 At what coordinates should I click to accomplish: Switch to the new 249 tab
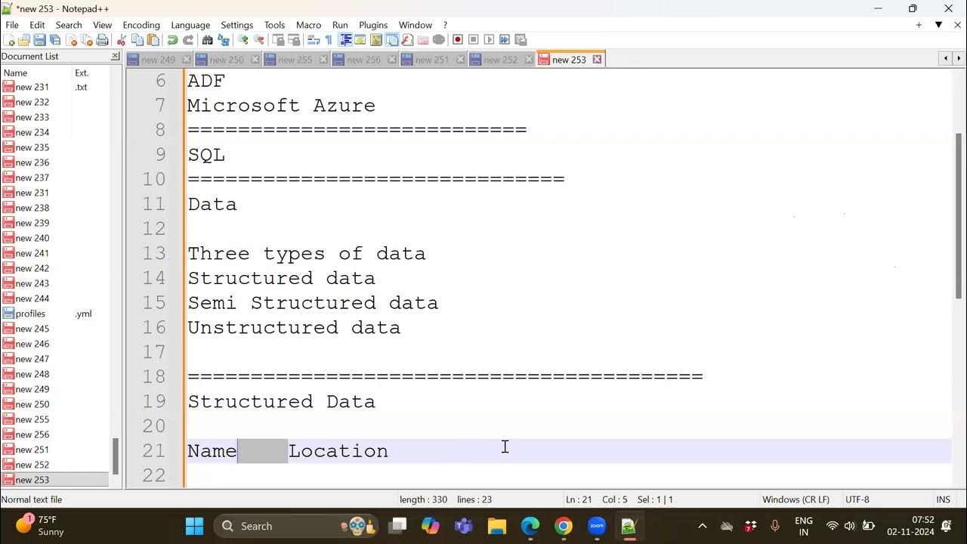[158, 60]
